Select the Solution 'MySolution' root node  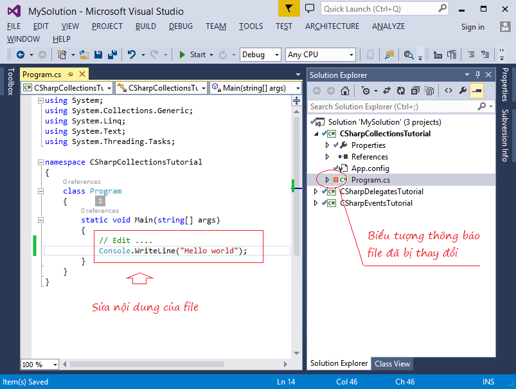(x=384, y=122)
